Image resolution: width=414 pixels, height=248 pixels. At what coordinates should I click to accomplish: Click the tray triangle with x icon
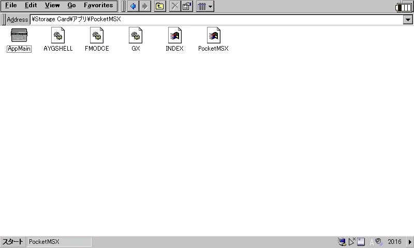(352, 241)
